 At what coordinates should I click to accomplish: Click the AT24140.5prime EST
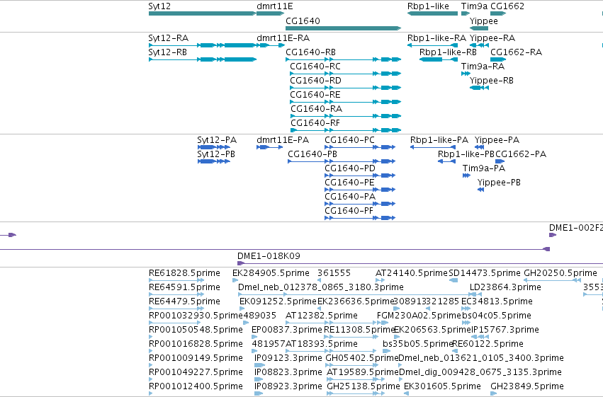coord(381,280)
